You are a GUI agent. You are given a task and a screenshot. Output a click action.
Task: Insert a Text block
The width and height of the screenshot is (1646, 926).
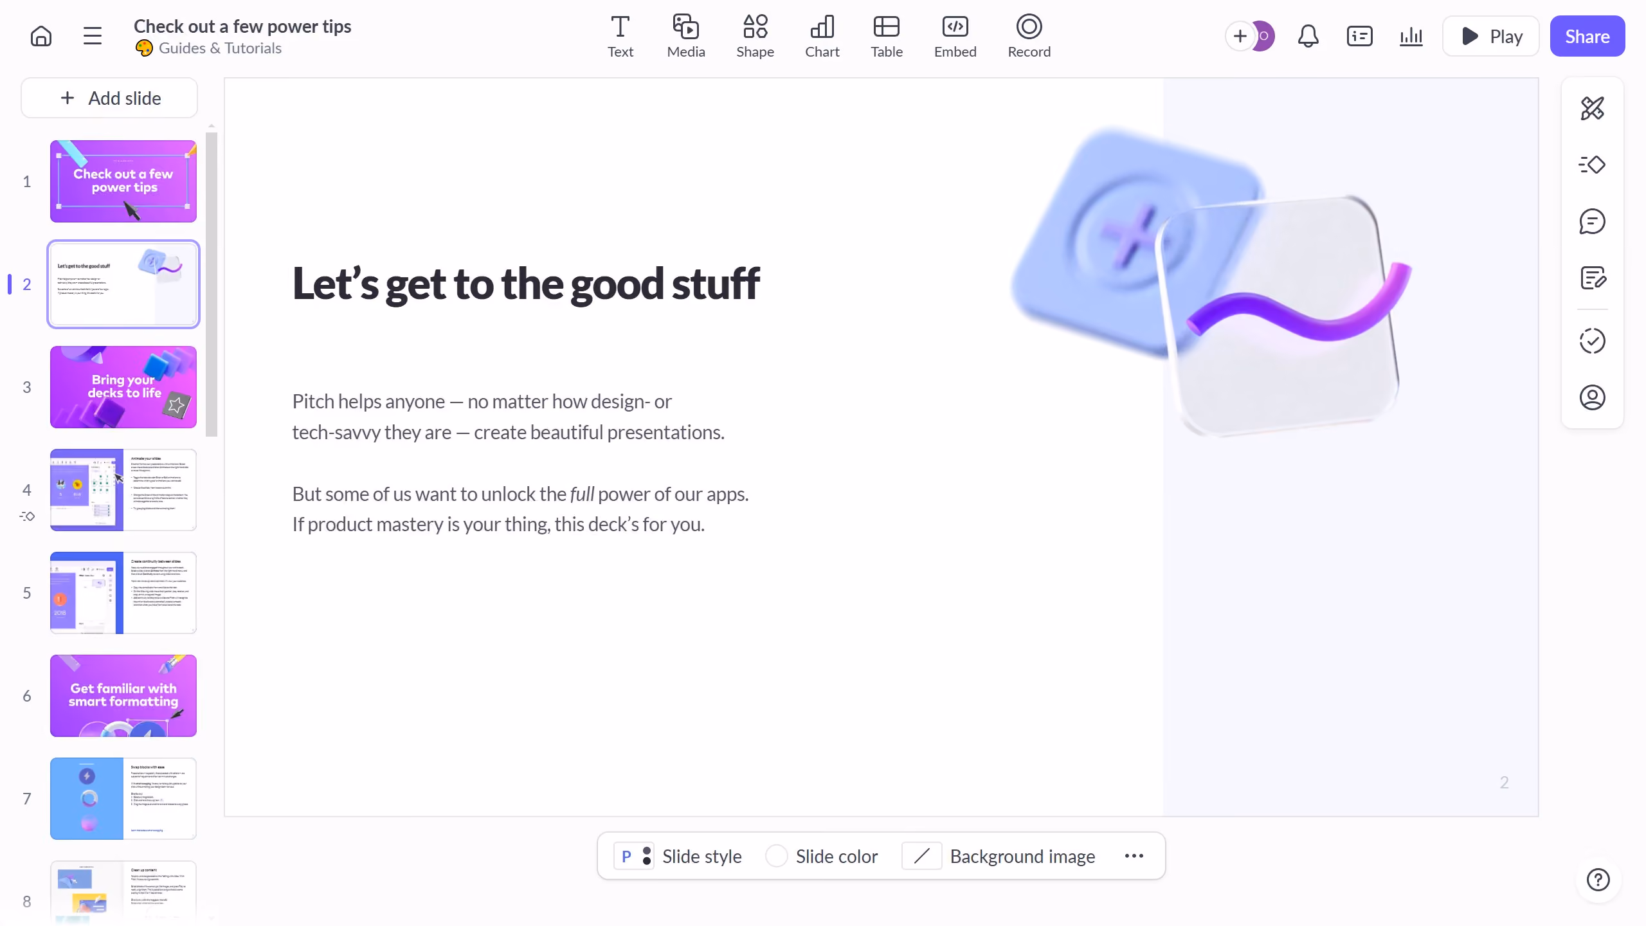pyautogui.click(x=620, y=37)
